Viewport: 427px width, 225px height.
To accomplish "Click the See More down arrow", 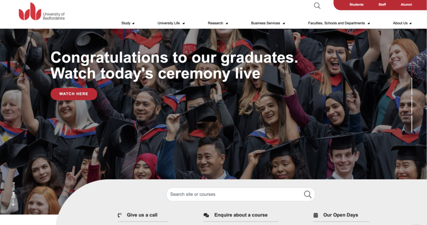I will (13, 203).
